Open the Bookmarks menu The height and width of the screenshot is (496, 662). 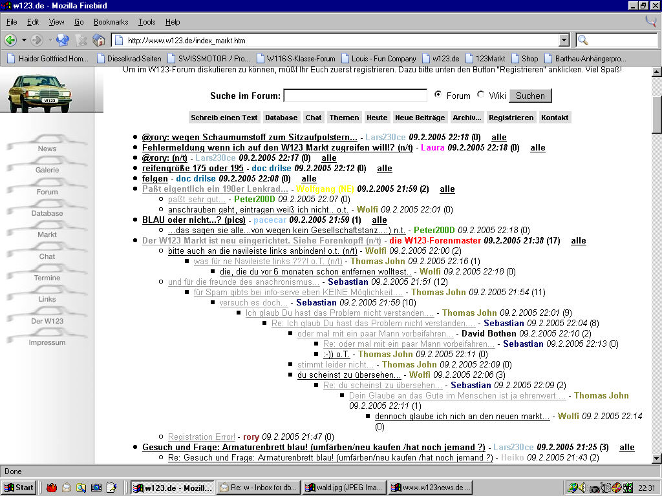[111, 22]
